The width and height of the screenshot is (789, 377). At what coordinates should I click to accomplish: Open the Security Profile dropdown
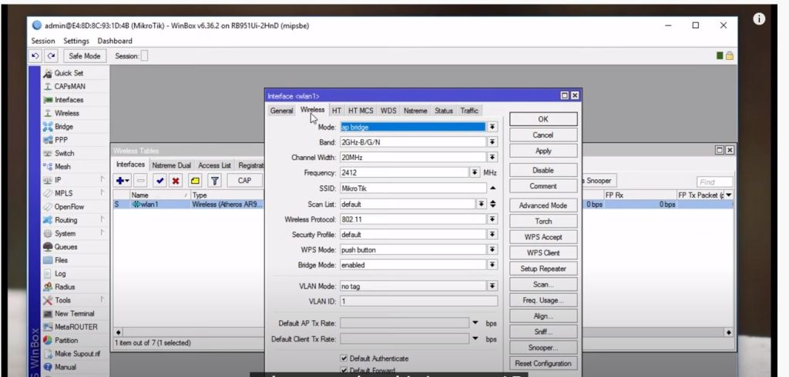click(492, 234)
